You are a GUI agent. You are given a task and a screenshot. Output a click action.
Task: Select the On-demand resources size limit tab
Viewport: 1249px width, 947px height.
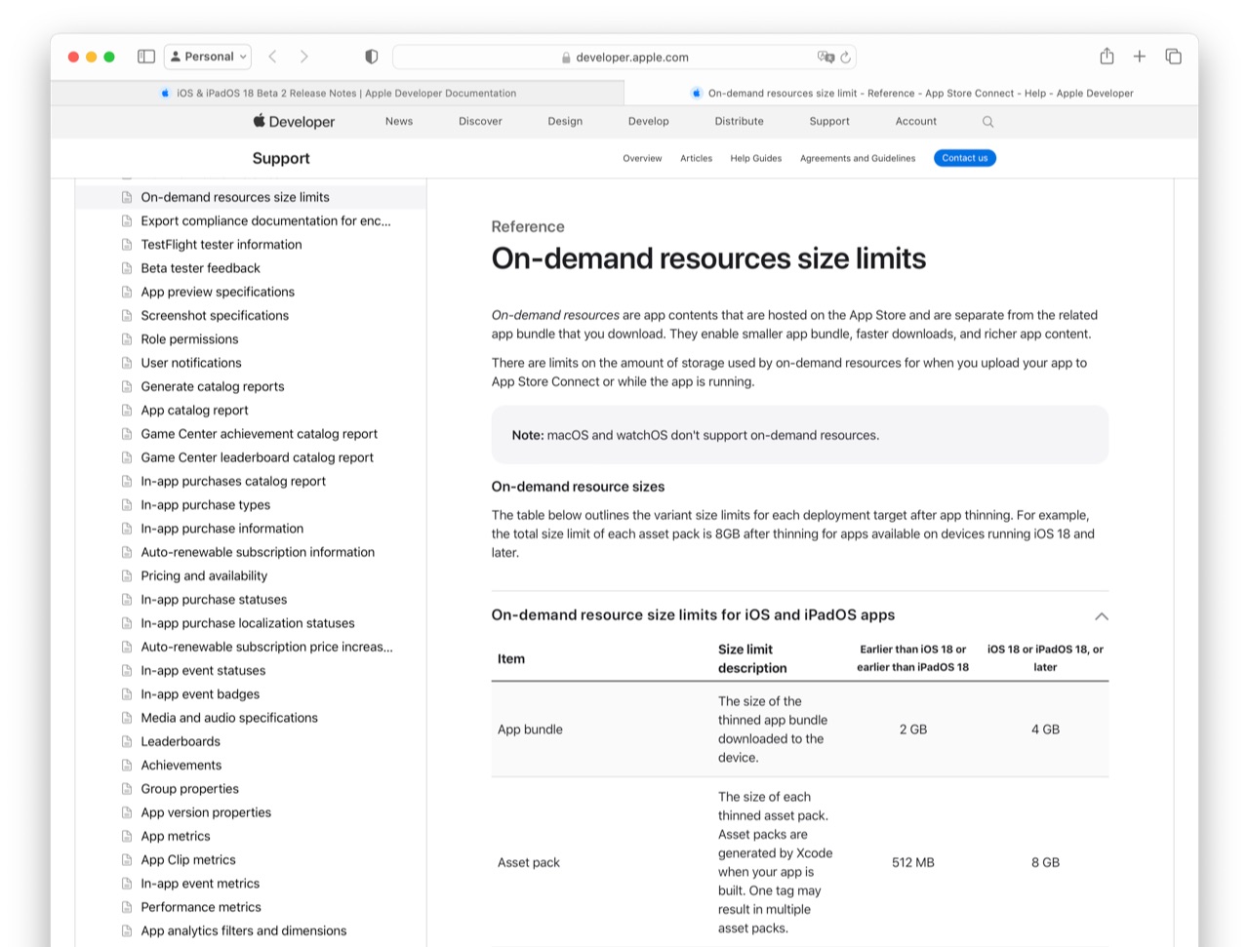911,93
